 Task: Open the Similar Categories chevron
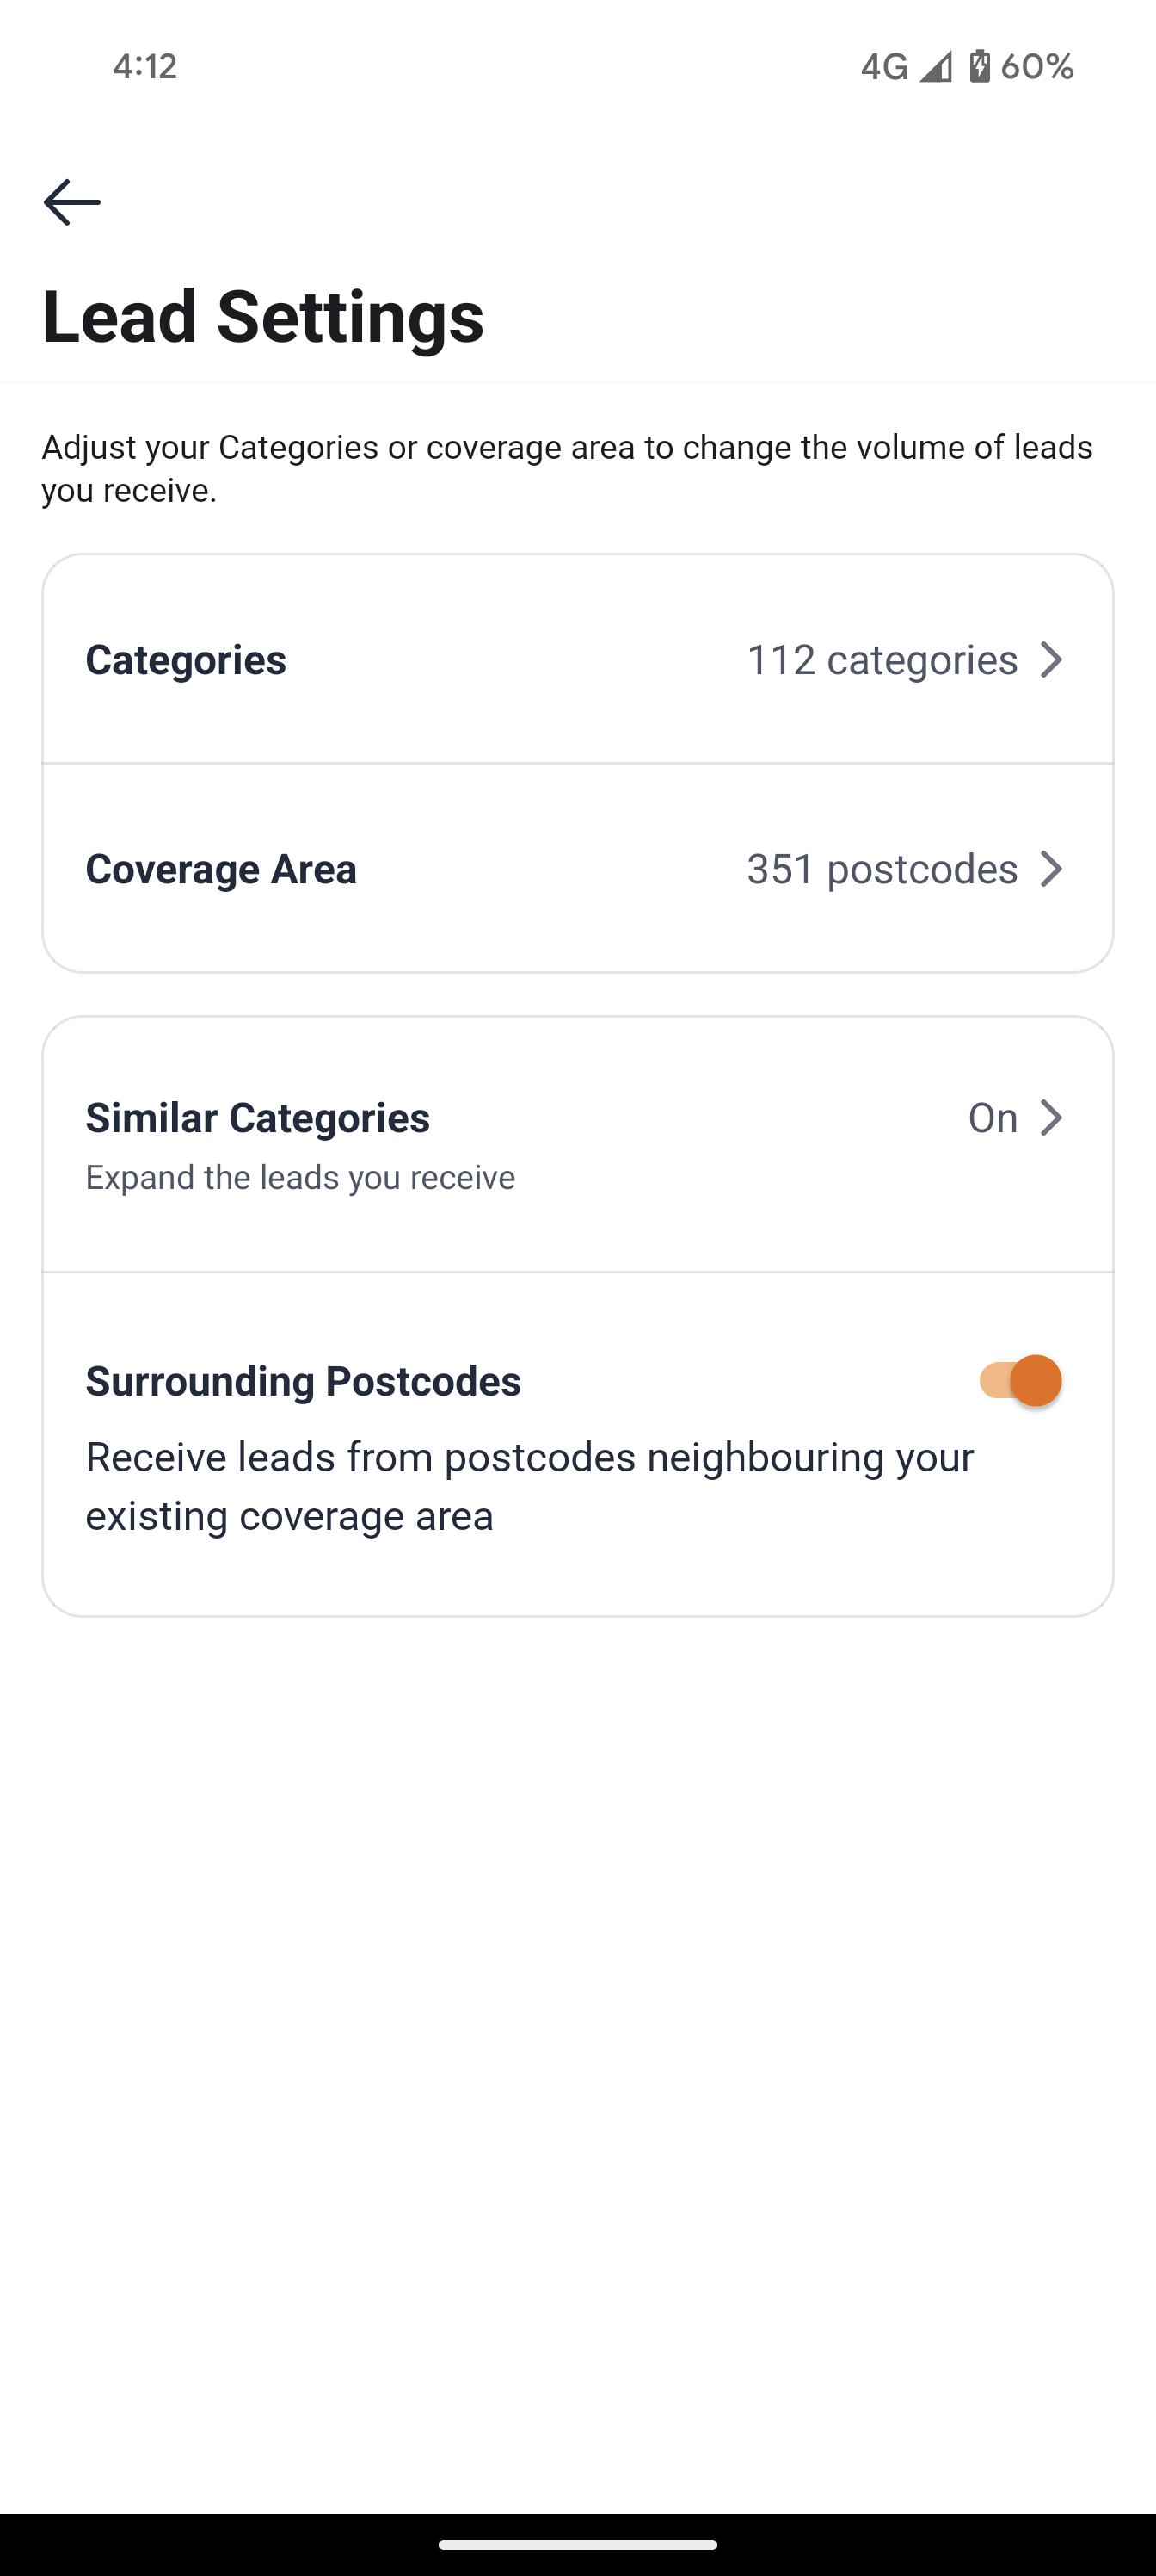point(1051,1118)
